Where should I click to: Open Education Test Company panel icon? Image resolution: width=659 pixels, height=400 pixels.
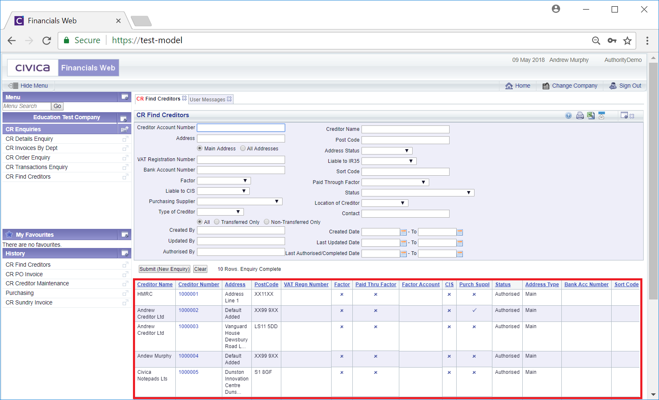(123, 118)
